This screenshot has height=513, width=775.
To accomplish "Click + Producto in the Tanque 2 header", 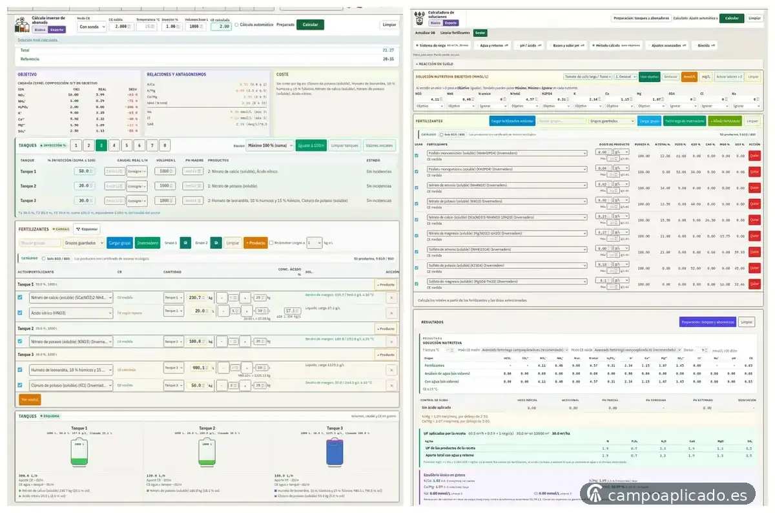I will pos(386,328).
